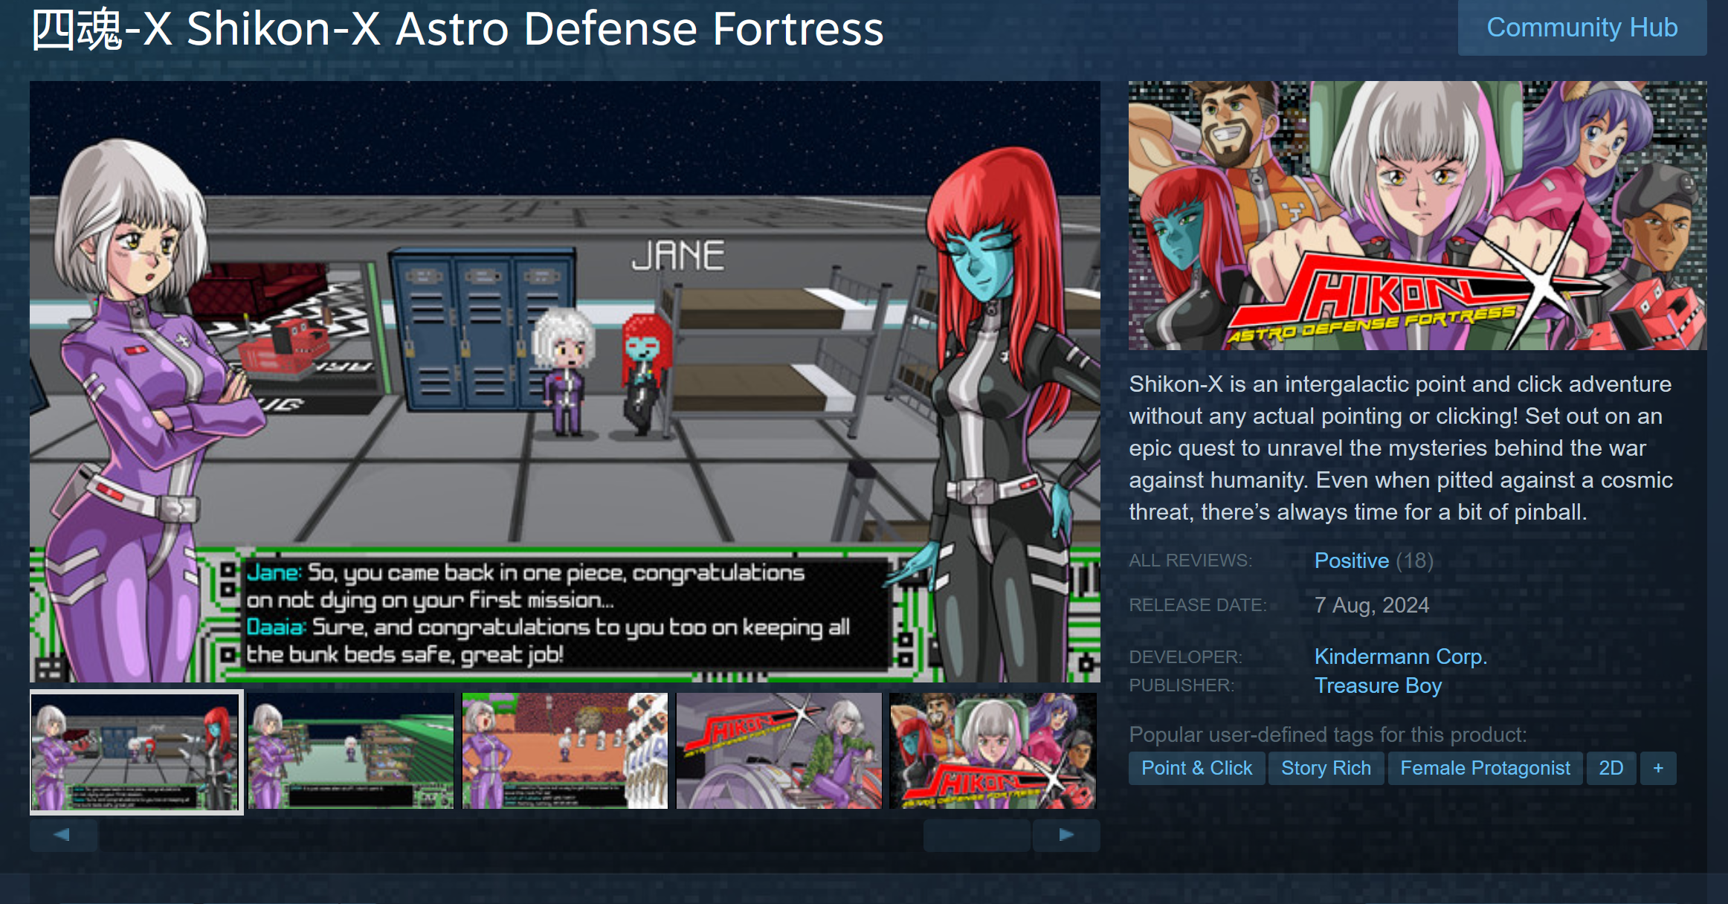
Task: Select fourth thumbnail with motorcycle artwork
Action: 778,751
